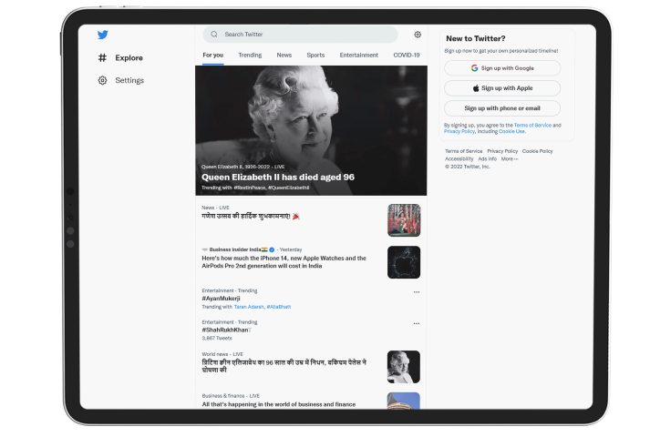Screen dimensions: 650x437
Task: Click the search magnifier icon
Action: pos(214,35)
